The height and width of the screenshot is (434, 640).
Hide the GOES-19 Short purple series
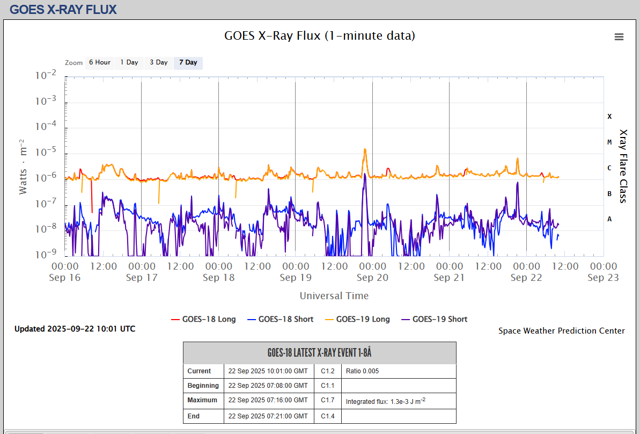[434, 319]
